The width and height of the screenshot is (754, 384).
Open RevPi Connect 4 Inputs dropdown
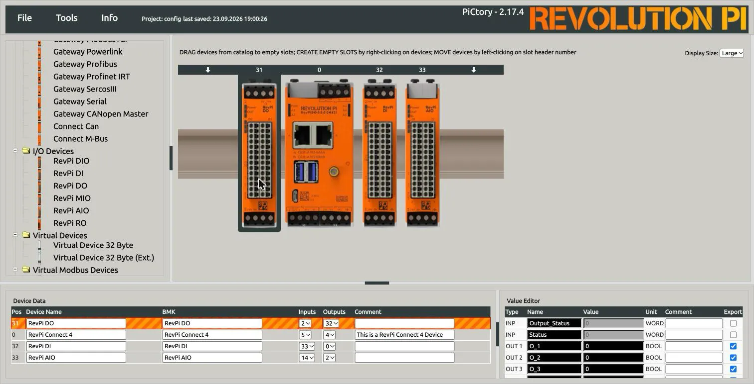[306, 335]
